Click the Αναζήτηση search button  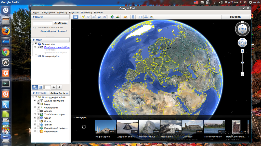coord(60,23)
